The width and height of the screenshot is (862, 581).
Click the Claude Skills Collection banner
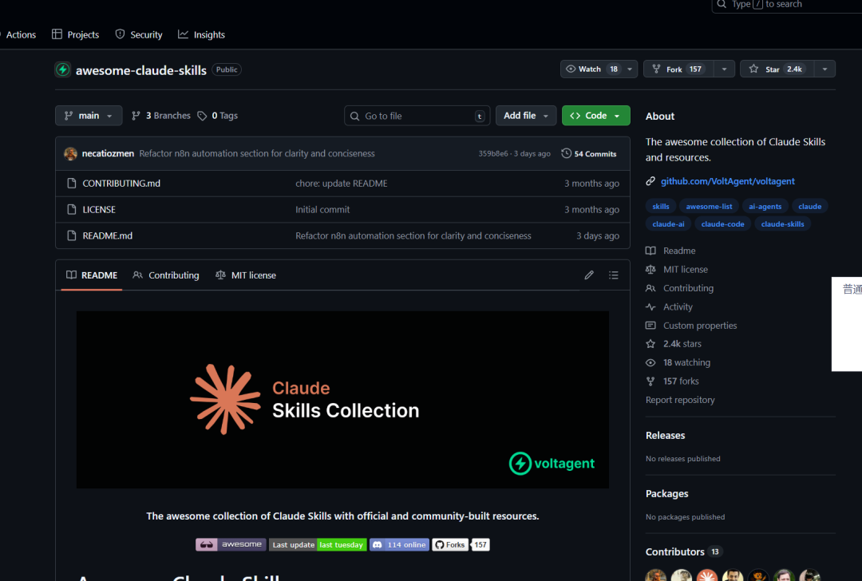pos(342,400)
